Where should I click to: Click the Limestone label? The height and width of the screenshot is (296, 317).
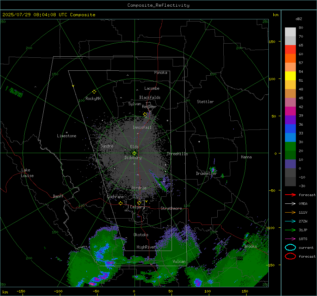coord(67,136)
